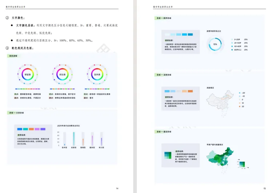273x193 pixels.
Task: Click the color strip under 对比色 wheel
Action: click(62, 89)
